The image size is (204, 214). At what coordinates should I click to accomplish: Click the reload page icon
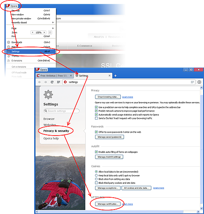click(x=52, y=82)
